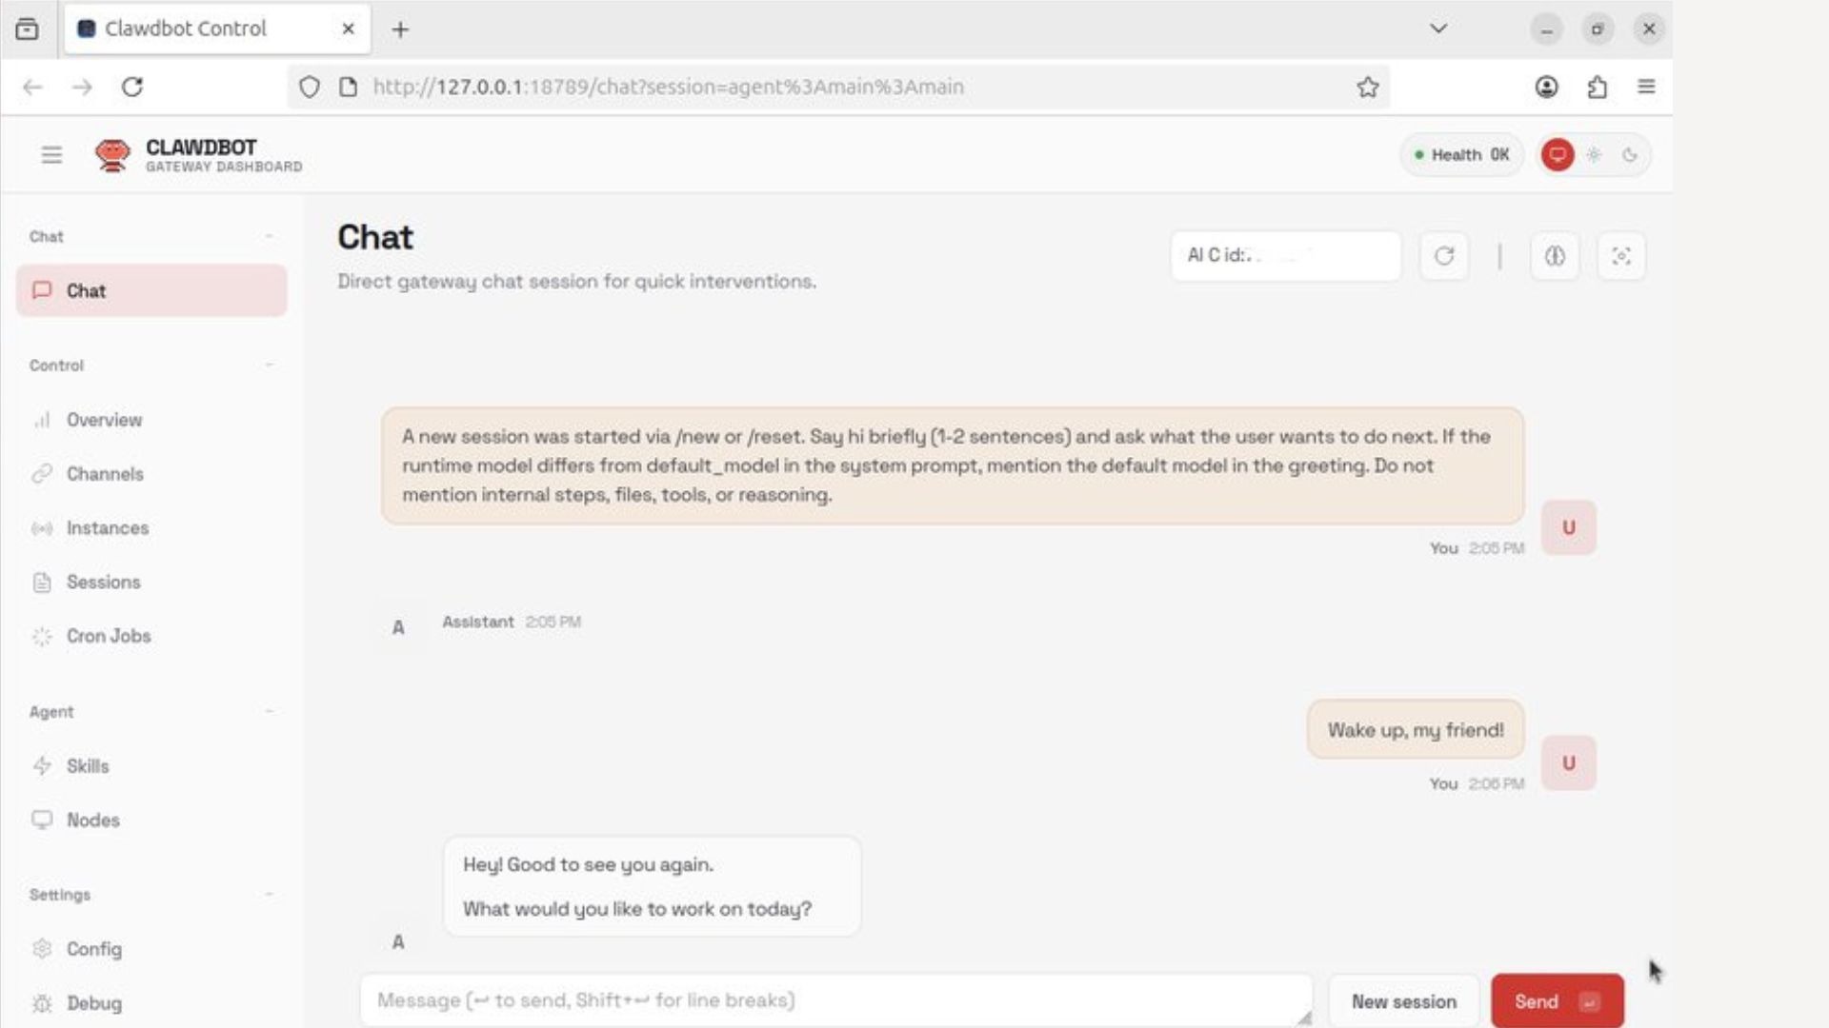Collapse sidebar with hamburger menu icon

51,155
